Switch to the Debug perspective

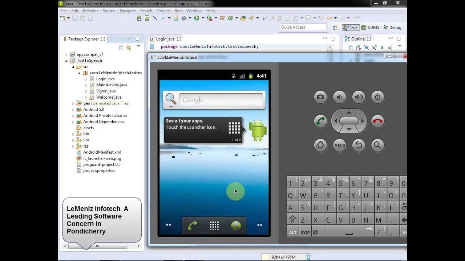[392, 28]
